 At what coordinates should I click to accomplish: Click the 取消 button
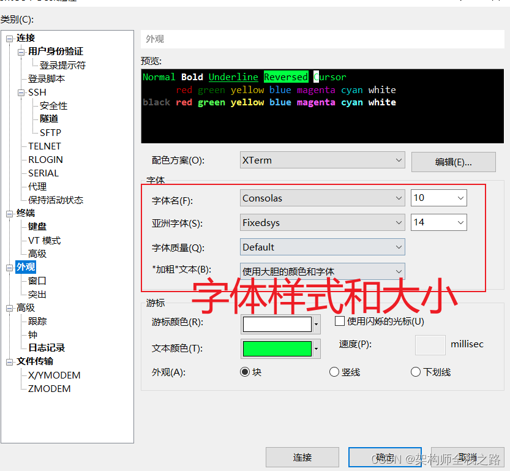point(468,458)
